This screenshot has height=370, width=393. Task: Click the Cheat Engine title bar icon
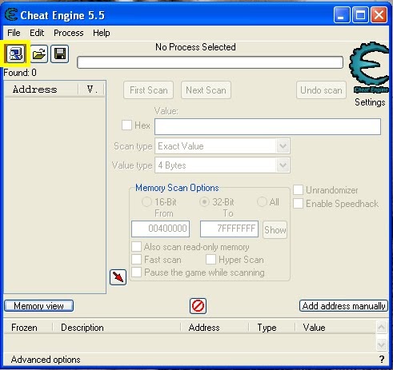11,14
